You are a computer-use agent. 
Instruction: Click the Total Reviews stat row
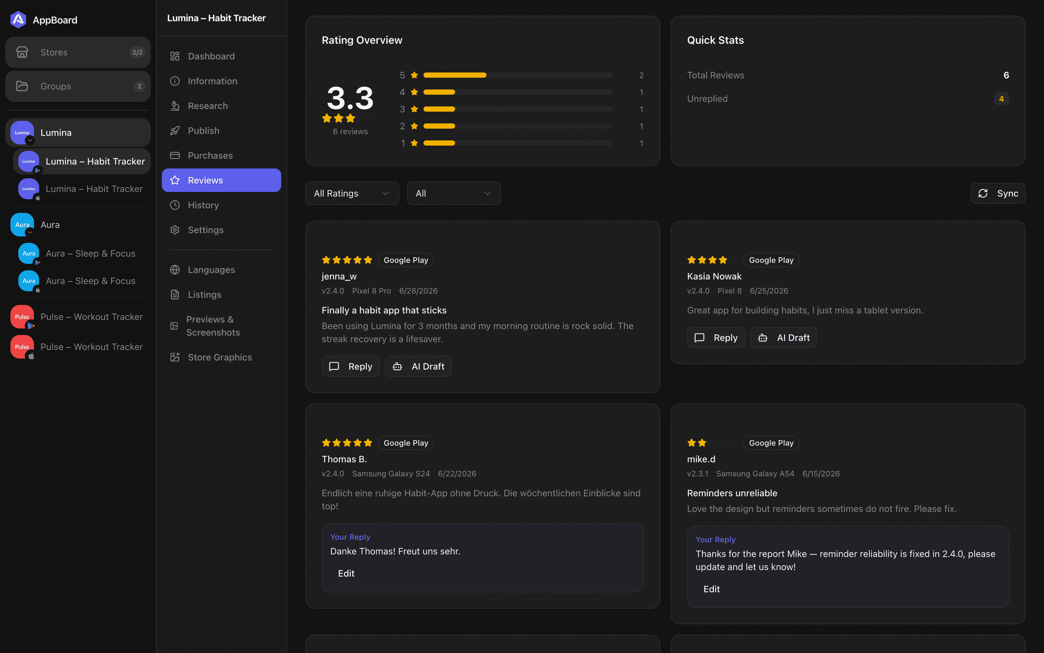point(848,75)
